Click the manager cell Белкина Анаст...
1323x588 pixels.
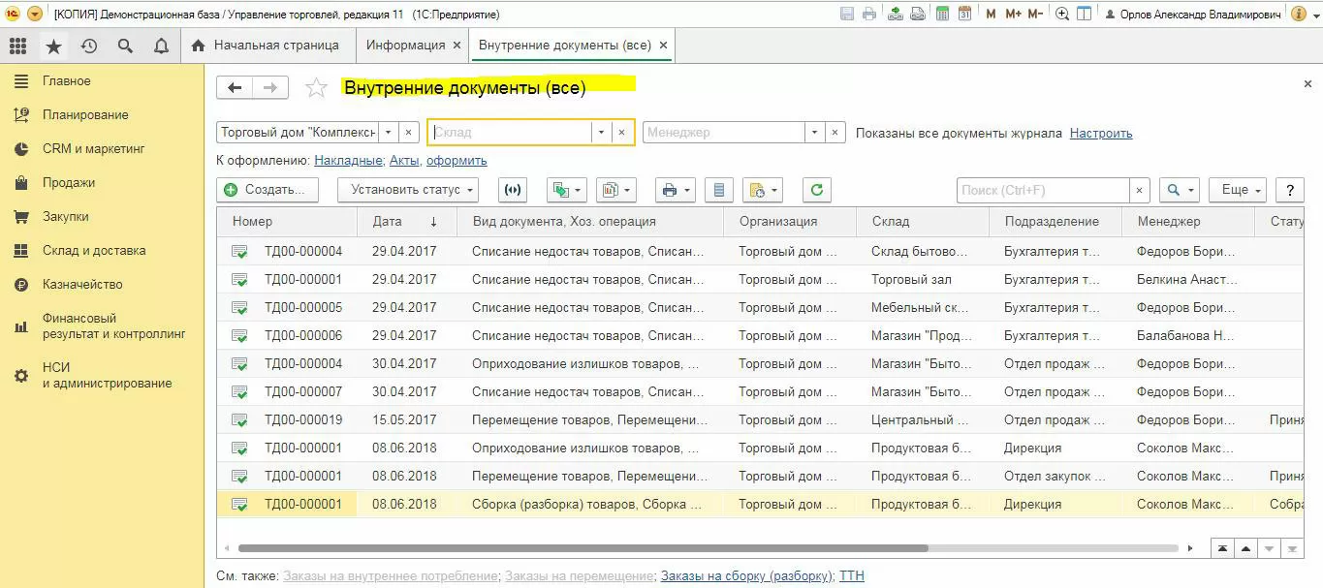1187,280
